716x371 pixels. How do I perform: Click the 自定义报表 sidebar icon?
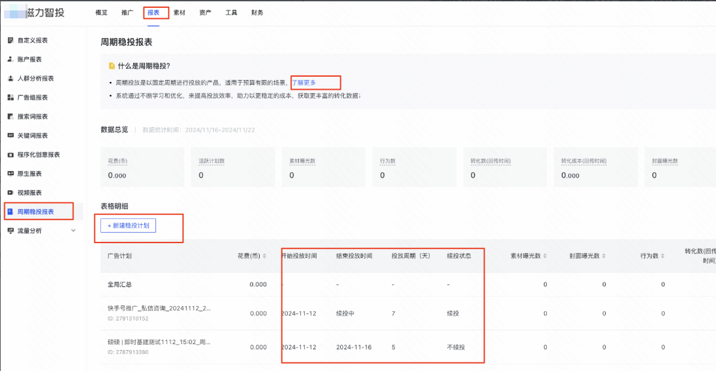pos(10,40)
